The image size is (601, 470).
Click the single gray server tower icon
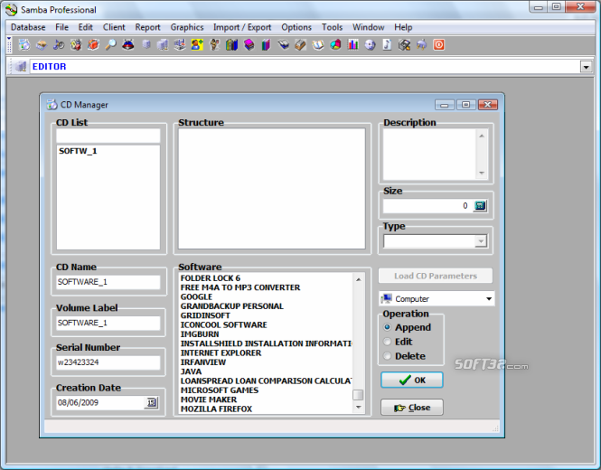click(x=146, y=45)
